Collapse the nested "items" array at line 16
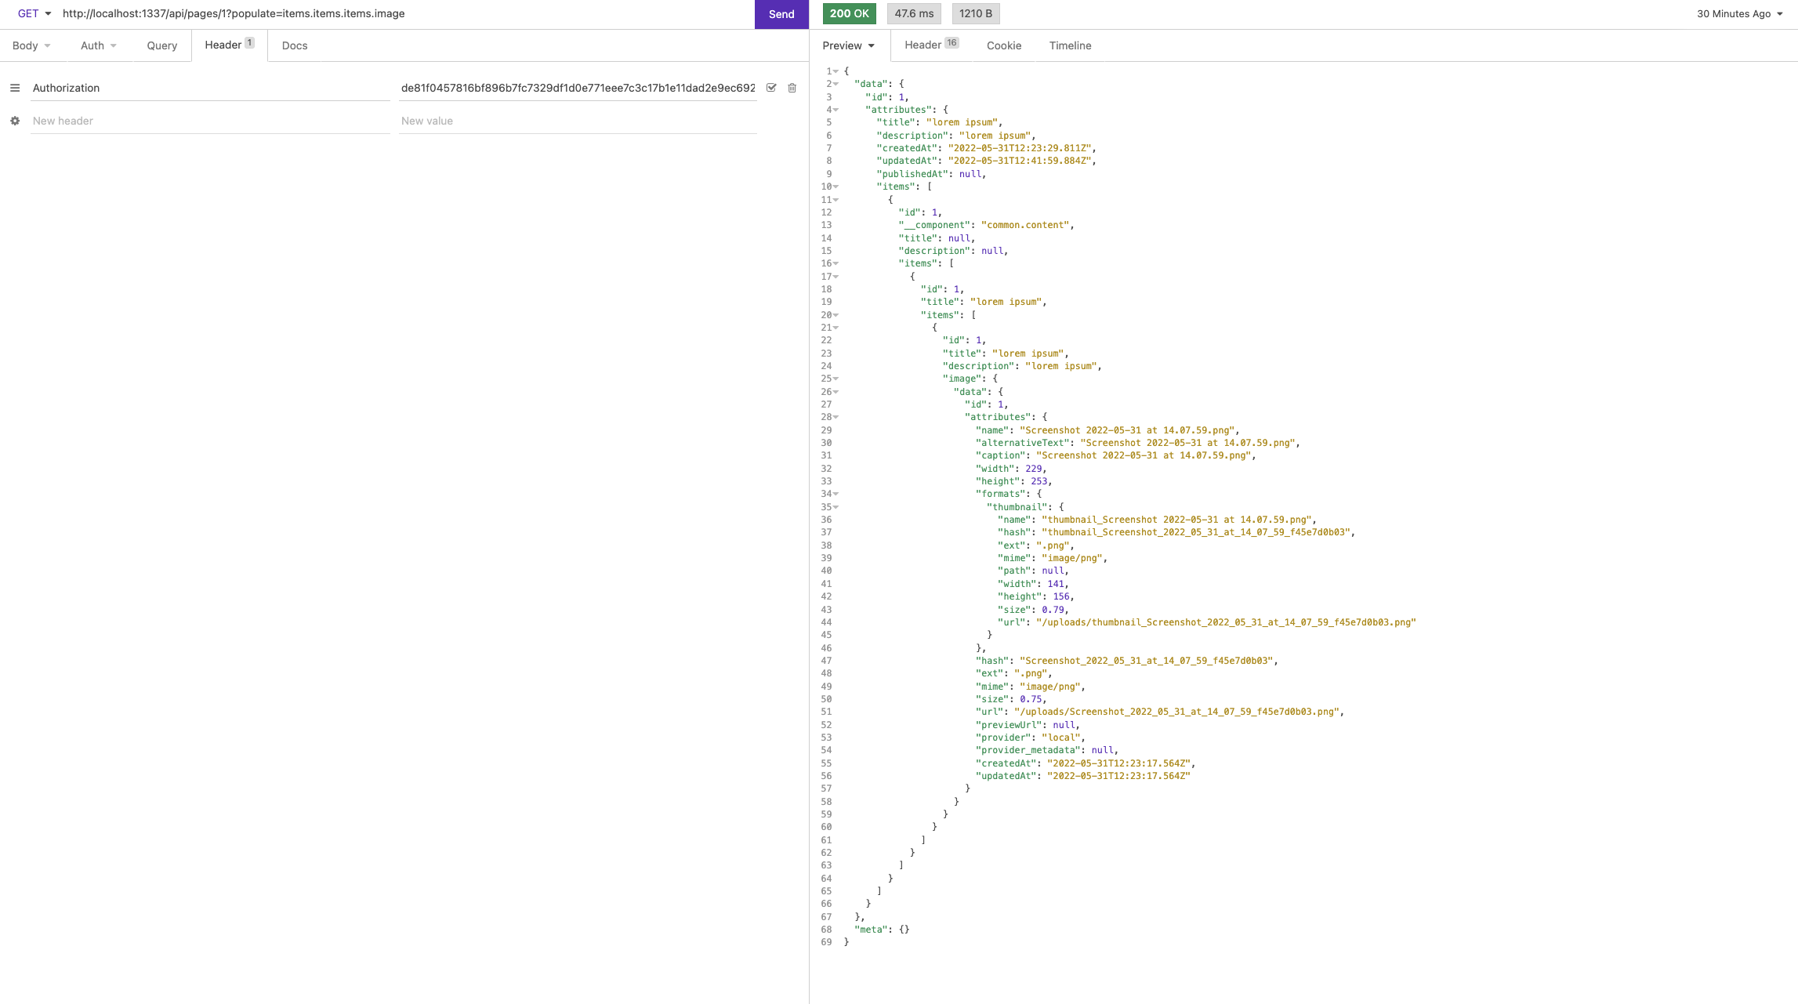The width and height of the screenshot is (1798, 1004). (836, 263)
